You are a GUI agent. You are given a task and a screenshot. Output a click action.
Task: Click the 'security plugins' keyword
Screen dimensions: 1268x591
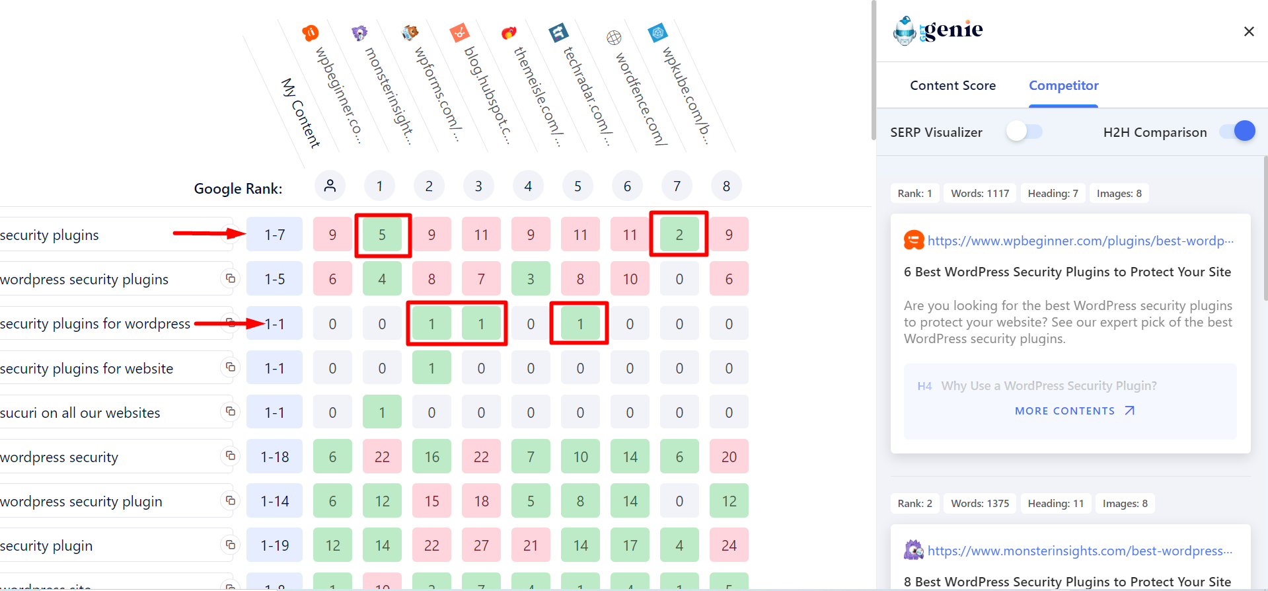click(50, 235)
